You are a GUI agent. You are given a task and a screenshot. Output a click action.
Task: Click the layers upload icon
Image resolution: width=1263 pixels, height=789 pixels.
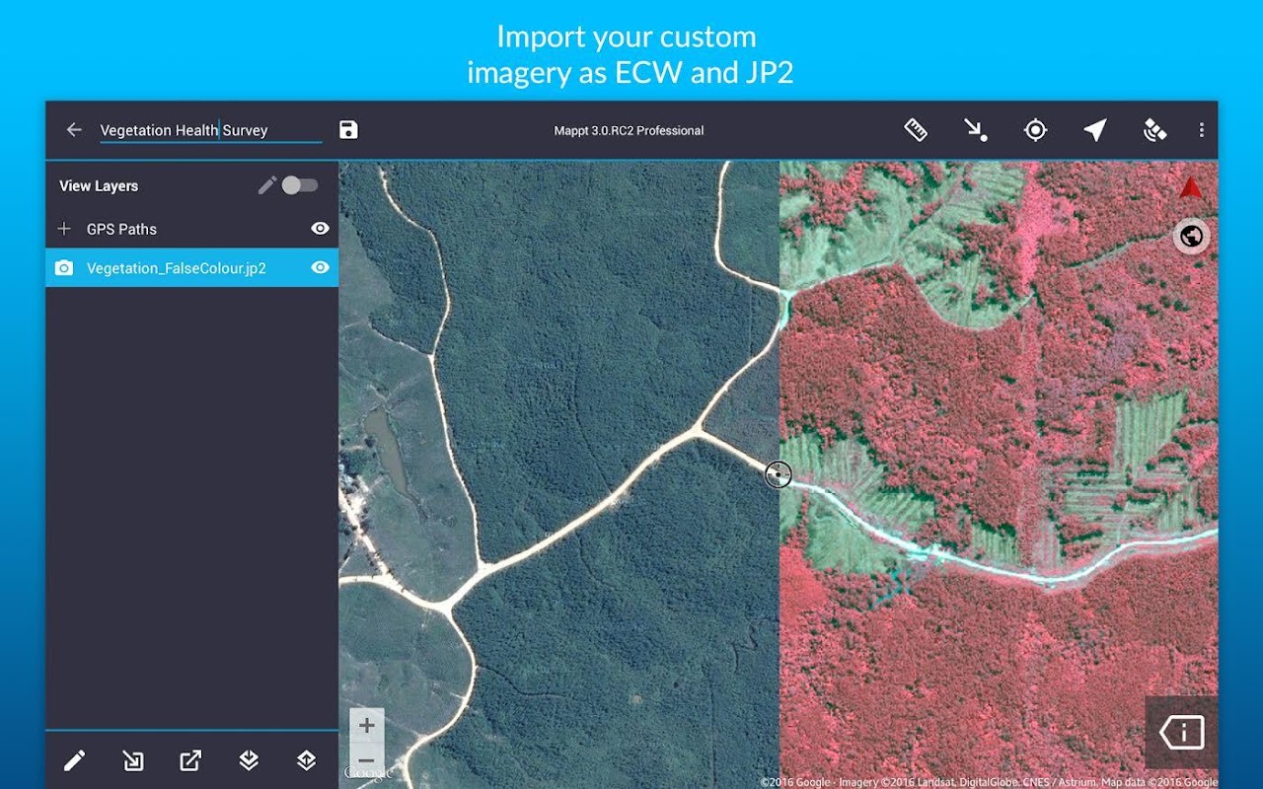pyautogui.click(x=307, y=760)
